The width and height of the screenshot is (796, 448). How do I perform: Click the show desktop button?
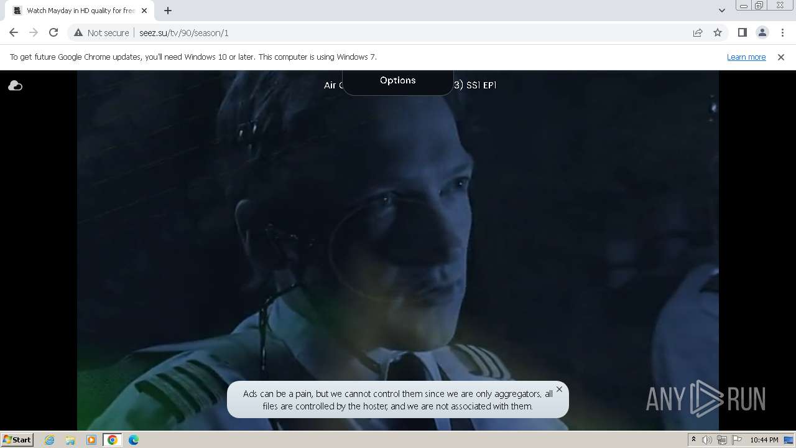tap(789, 440)
